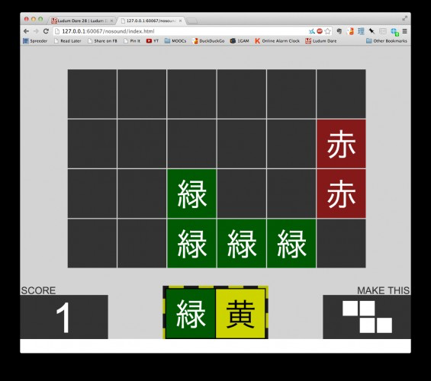Viewport: 431px width, 381px height.
Task: Expand the Other Bookmarks folder
Action: point(387,41)
